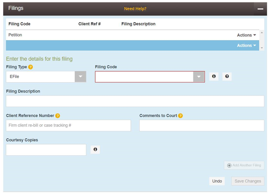This screenshot has width=270, height=194.
Task: Show help for Comments to Court
Action: [x=180, y=116]
